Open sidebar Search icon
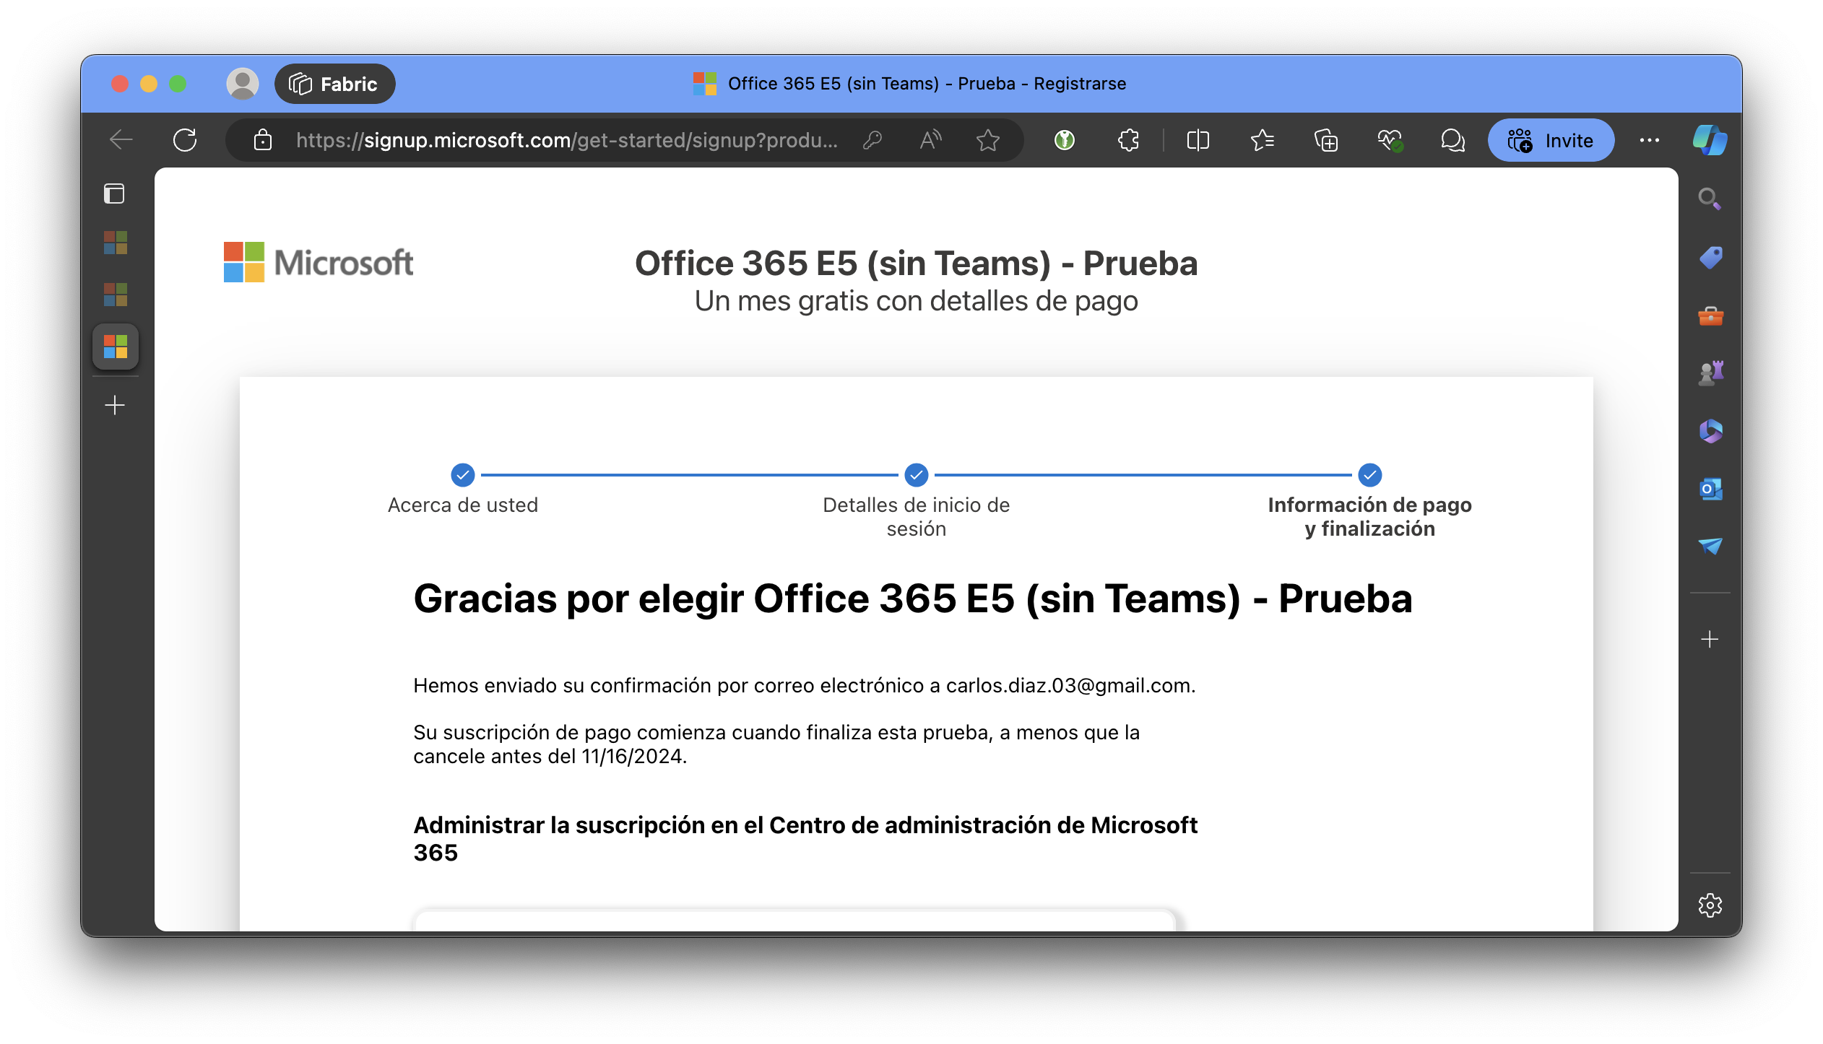The image size is (1823, 1044). [x=1710, y=199]
